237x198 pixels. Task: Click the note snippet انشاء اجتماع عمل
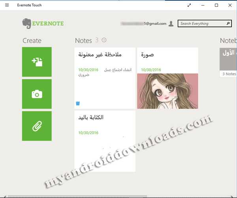(x=118, y=70)
